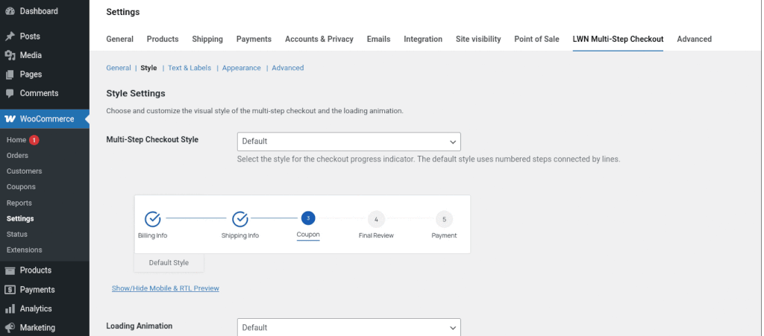This screenshot has width=764, height=336.
Task: Switch to the Shipping settings tab
Action: 207,39
